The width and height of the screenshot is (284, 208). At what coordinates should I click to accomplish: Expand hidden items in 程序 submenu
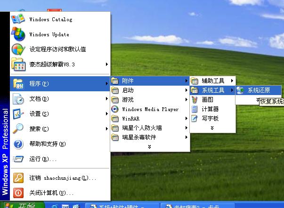click(149, 147)
